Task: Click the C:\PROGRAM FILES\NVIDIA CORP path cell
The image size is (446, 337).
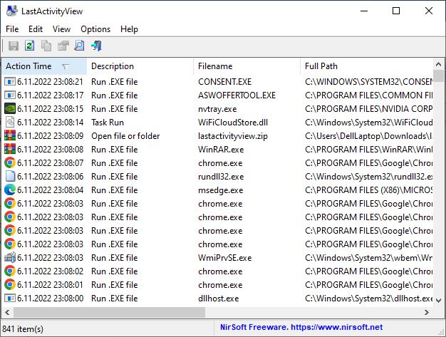Action: [368, 109]
